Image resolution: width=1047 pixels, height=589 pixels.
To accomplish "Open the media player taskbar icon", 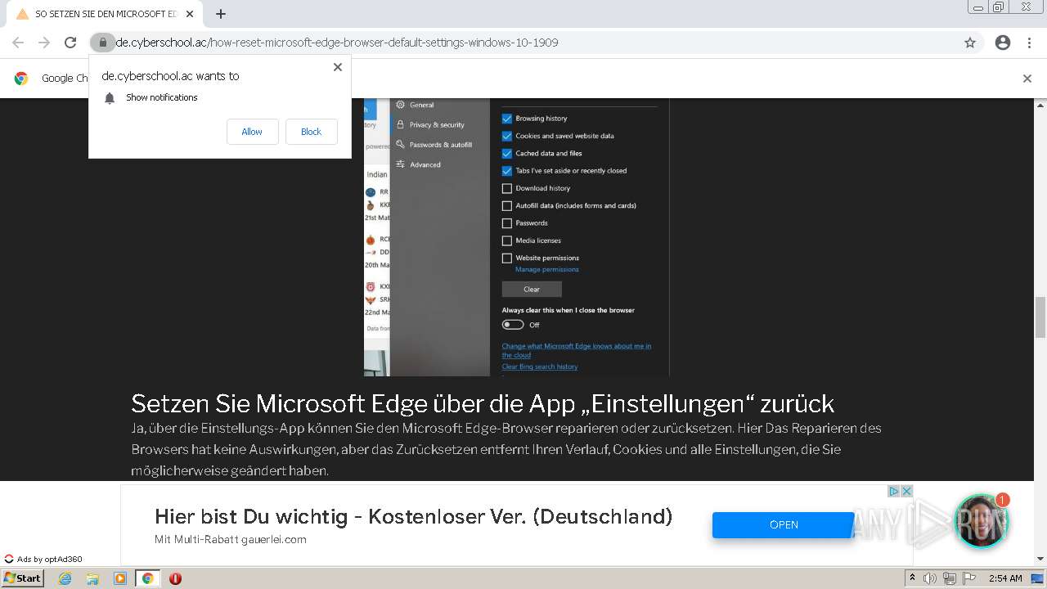I will click(x=120, y=578).
